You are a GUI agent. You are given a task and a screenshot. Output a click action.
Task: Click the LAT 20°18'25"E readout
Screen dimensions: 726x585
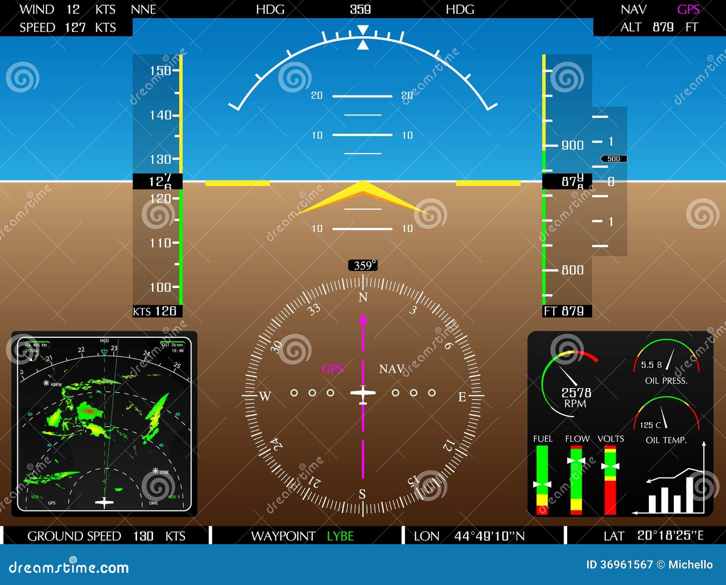coord(653,536)
